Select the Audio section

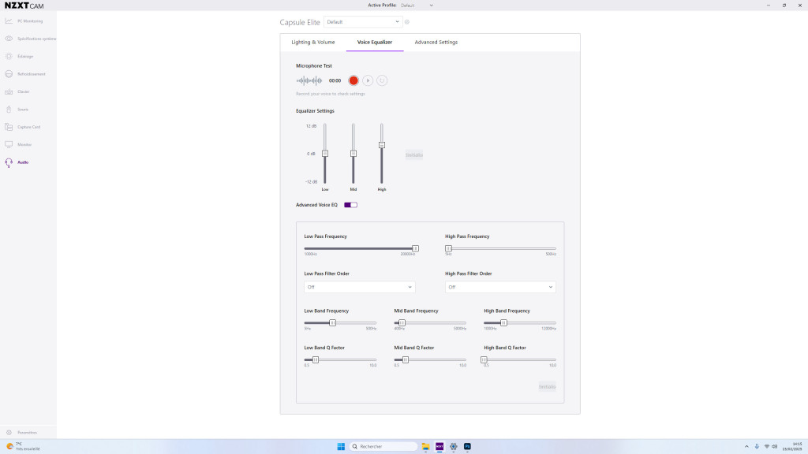click(x=17, y=162)
